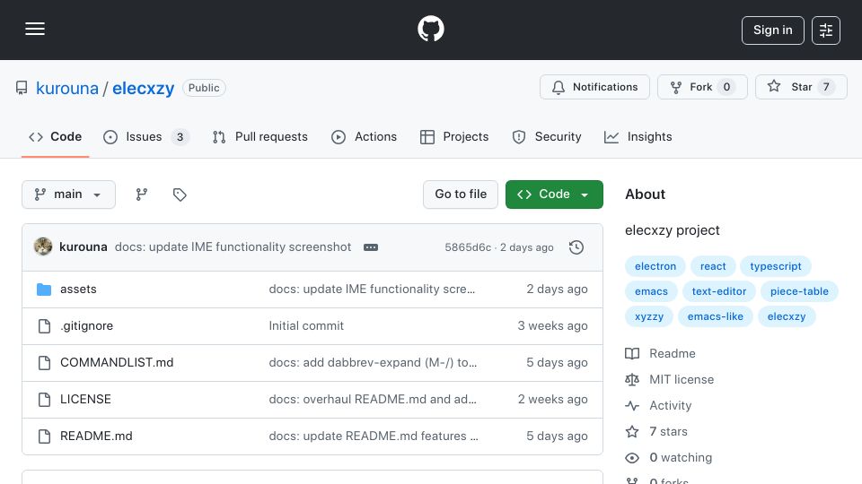Viewport: 862px width, 484px height.
Task: Open 'overhaul README.md' commit message
Action: coord(373,400)
